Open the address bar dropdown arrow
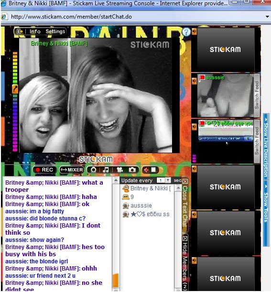271x292 pixels. (267, 17)
